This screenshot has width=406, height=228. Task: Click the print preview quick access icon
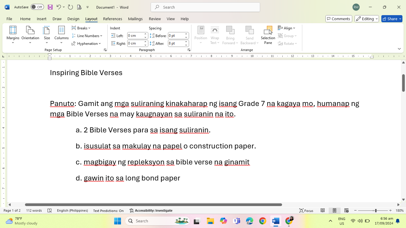click(x=79, y=7)
